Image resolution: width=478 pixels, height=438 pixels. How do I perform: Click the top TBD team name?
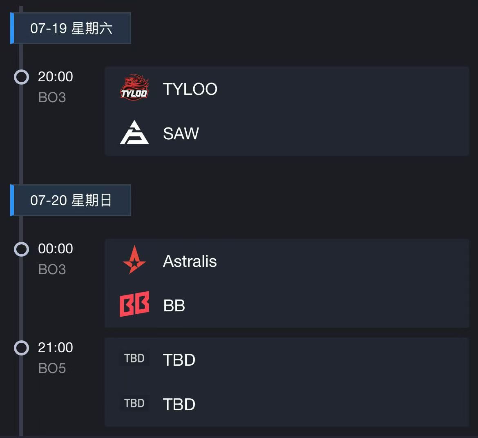coord(179,360)
